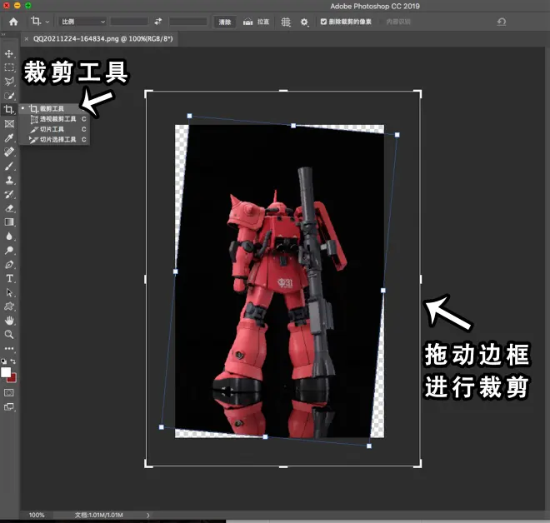Screen dimensions: 550x523
Task: Open additional crop settings gear
Action: [304, 22]
